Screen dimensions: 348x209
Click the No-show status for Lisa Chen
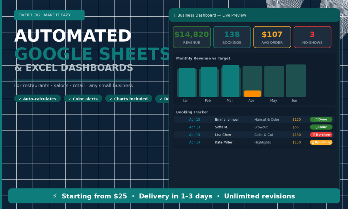[321, 135]
